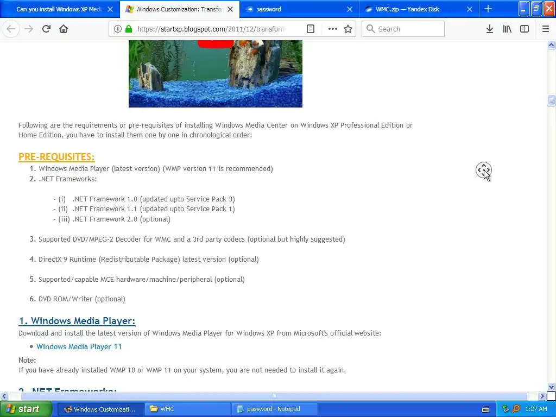Go back to the previous page

click(11, 29)
